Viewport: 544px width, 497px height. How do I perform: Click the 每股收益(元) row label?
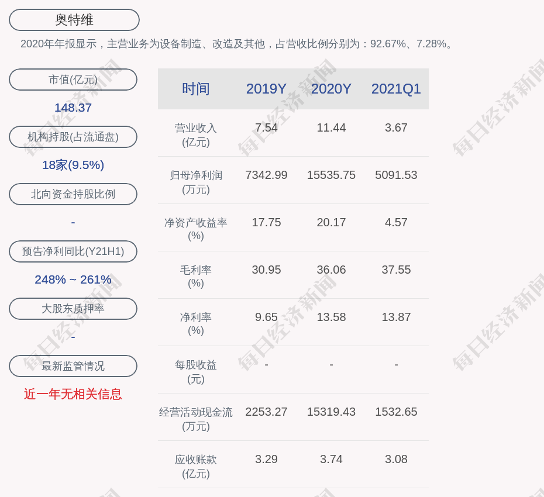196,372
